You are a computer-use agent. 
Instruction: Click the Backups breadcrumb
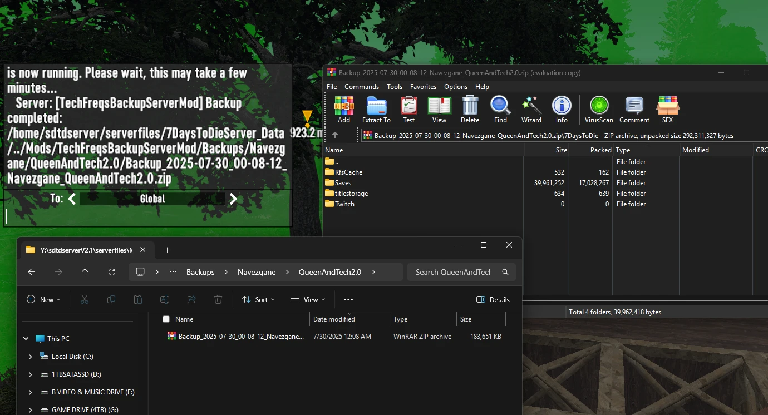tap(200, 272)
